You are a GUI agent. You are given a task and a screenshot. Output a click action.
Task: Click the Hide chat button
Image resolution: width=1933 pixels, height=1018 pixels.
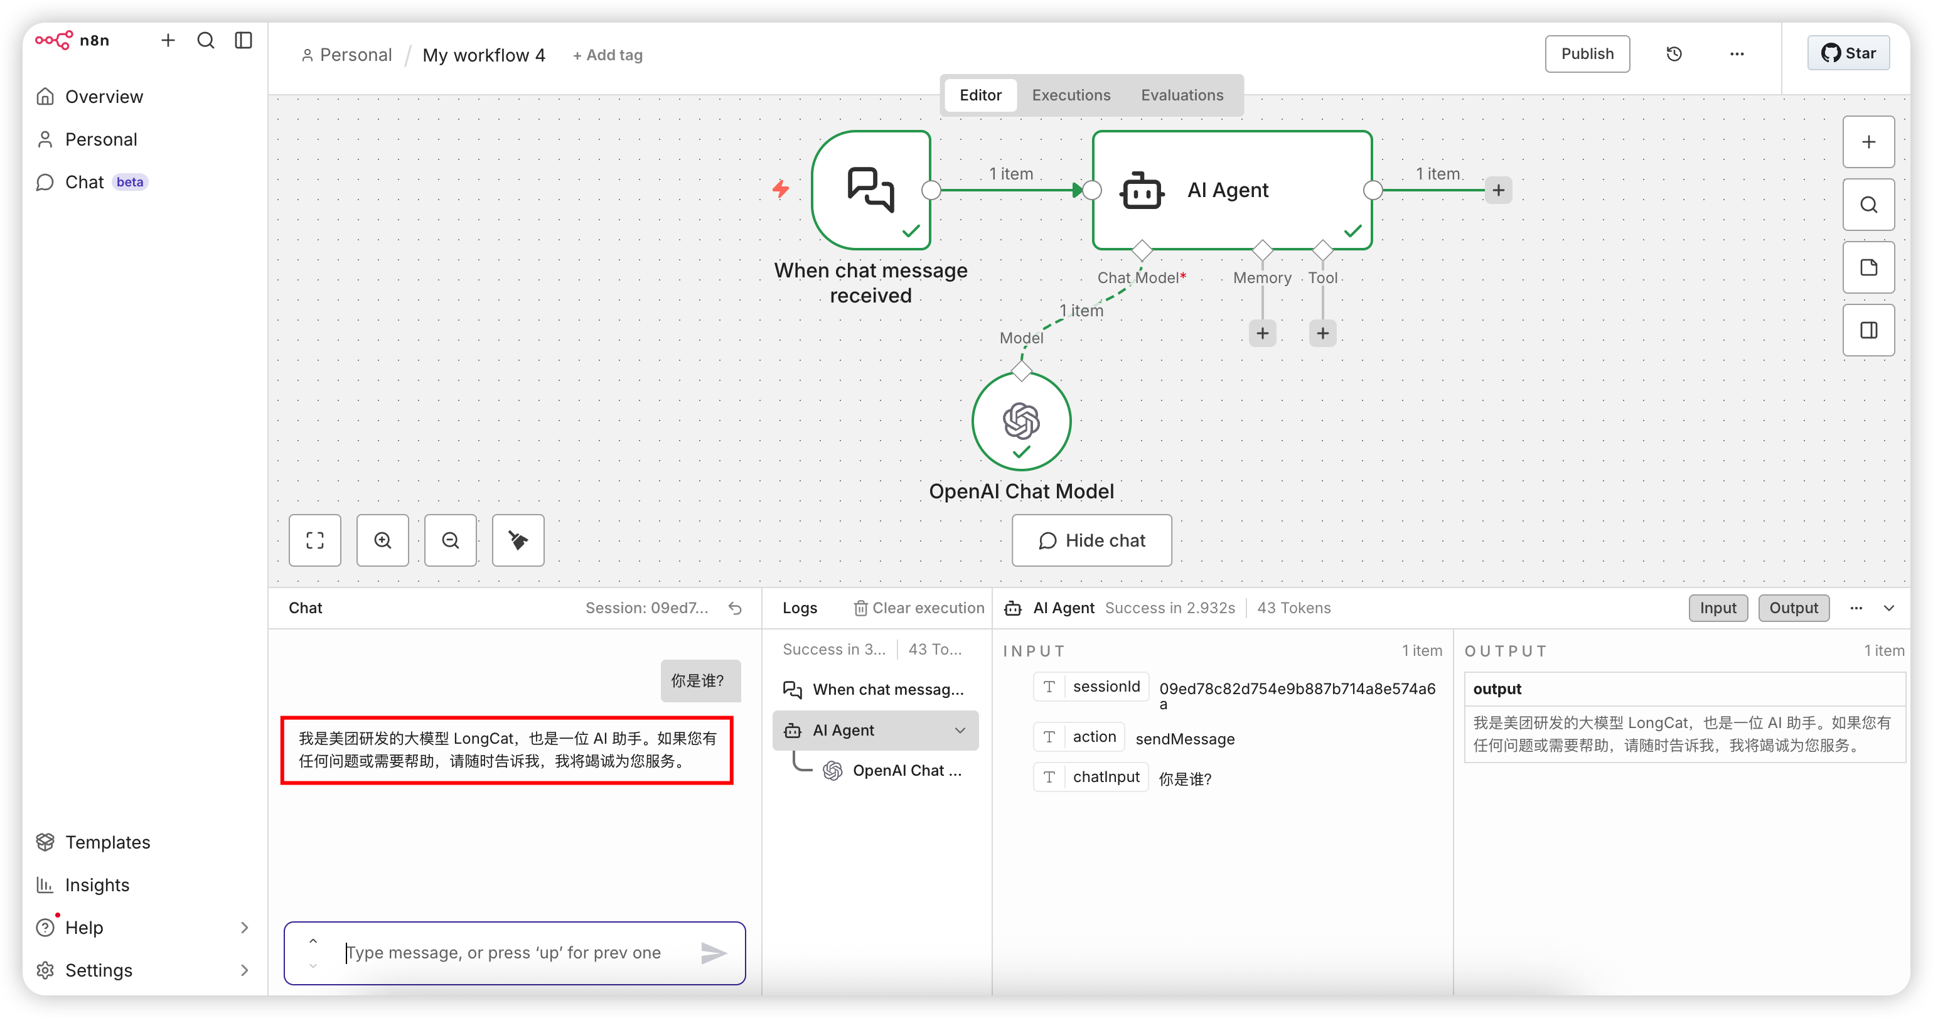click(x=1091, y=541)
